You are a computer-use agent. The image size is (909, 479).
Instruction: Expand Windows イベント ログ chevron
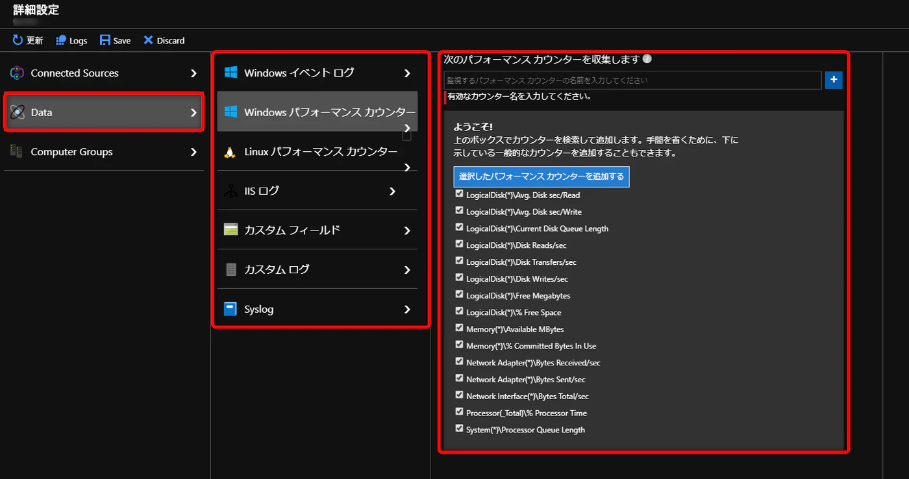tap(407, 73)
